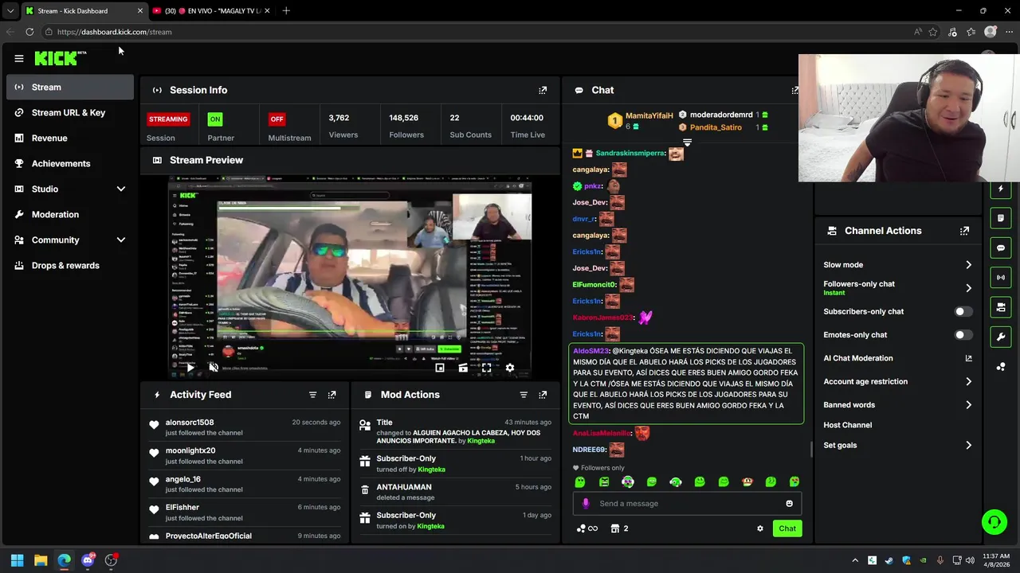Collapse the pinned chat leaderboard arrow
The image size is (1020, 573).
point(687,142)
